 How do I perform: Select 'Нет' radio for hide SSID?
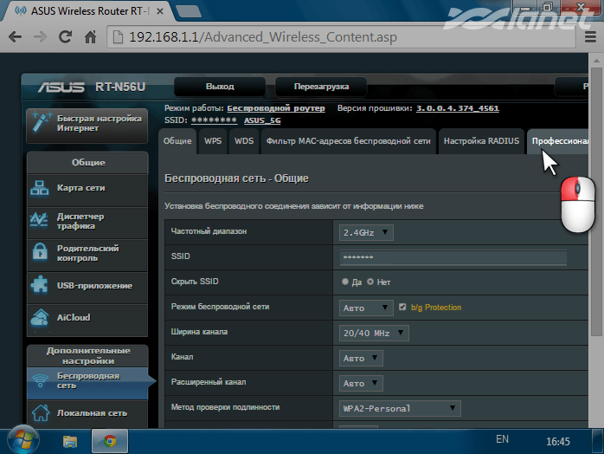pyautogui.click(x=371, y=282)
